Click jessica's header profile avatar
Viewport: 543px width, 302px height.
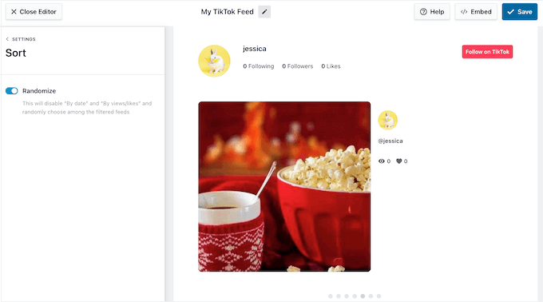click(214, 61)
